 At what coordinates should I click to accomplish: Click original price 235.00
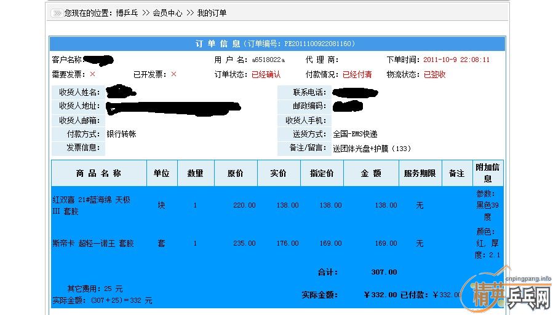coord(244,243)
